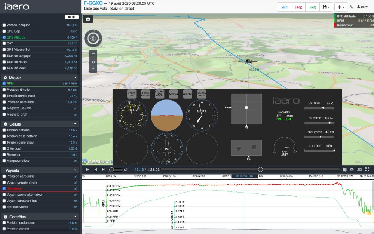Click the playback speed slider handle
The image size is (374, 234).
(111, 170)
